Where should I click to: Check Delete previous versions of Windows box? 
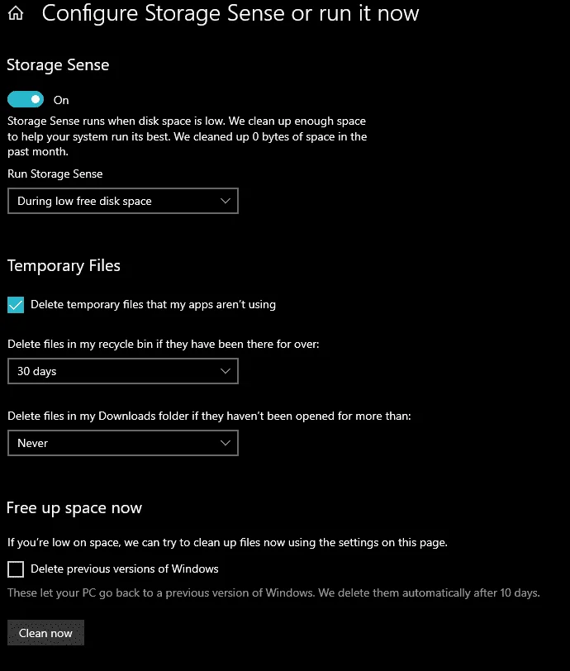(16, 569)
